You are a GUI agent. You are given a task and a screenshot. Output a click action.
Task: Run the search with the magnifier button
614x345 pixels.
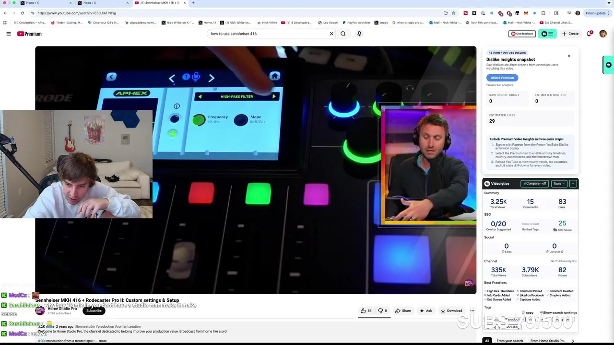pos(343,34)
